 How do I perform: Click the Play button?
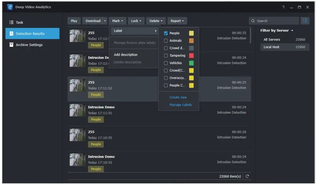(x=74, y=20)
